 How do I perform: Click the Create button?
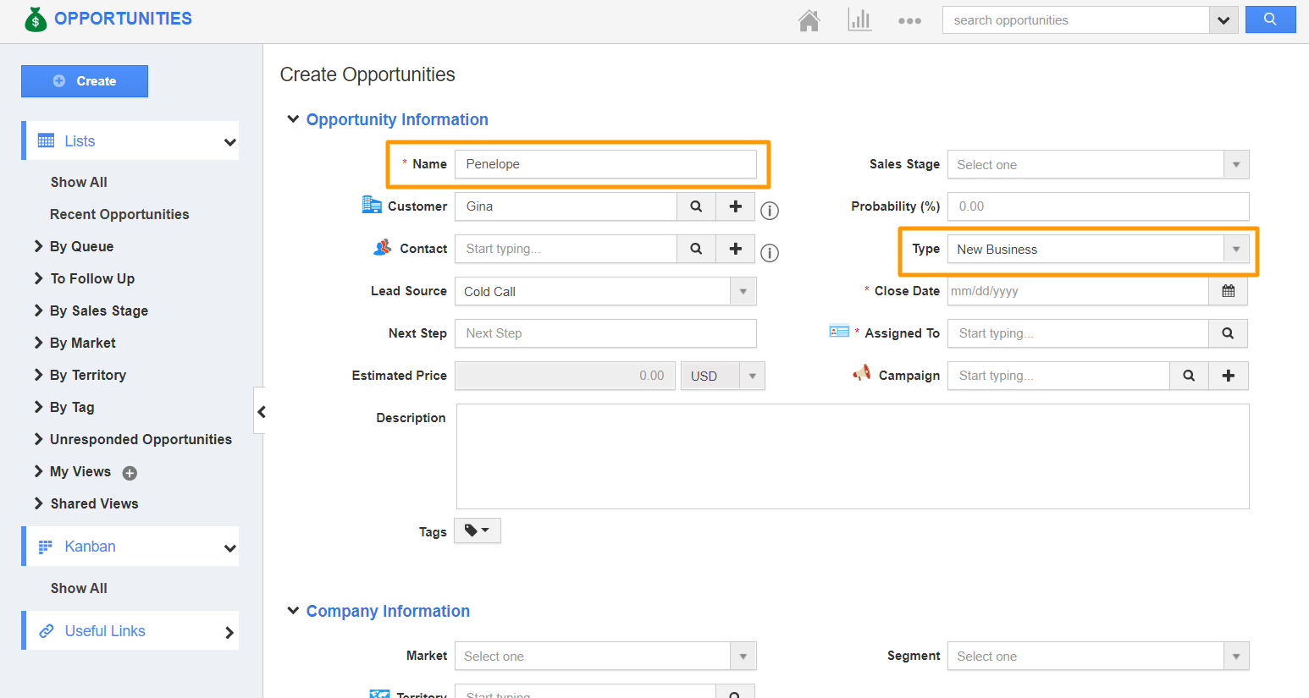[85, 81]
